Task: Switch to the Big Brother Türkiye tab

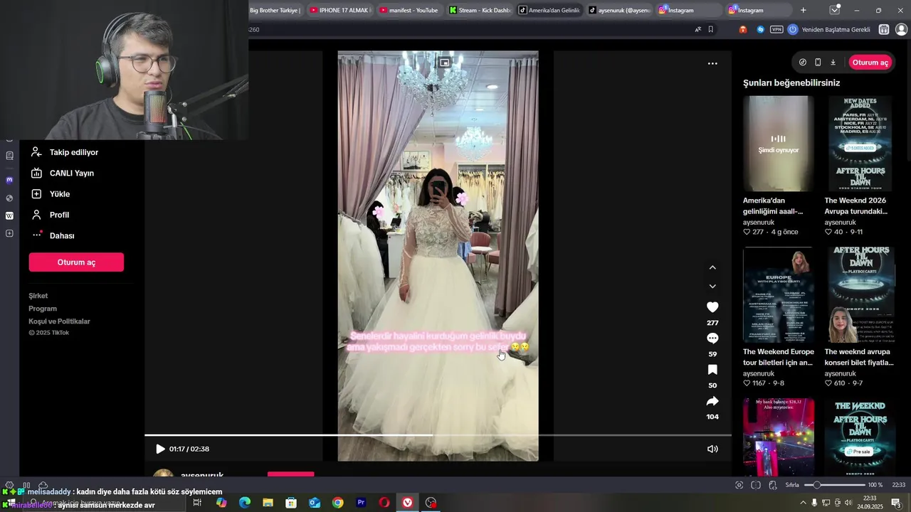Action: (275, 10)
